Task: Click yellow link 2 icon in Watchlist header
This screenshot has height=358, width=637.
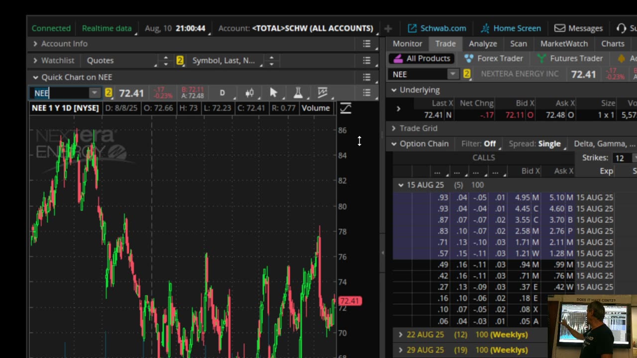Action: (x=180, y=60)
